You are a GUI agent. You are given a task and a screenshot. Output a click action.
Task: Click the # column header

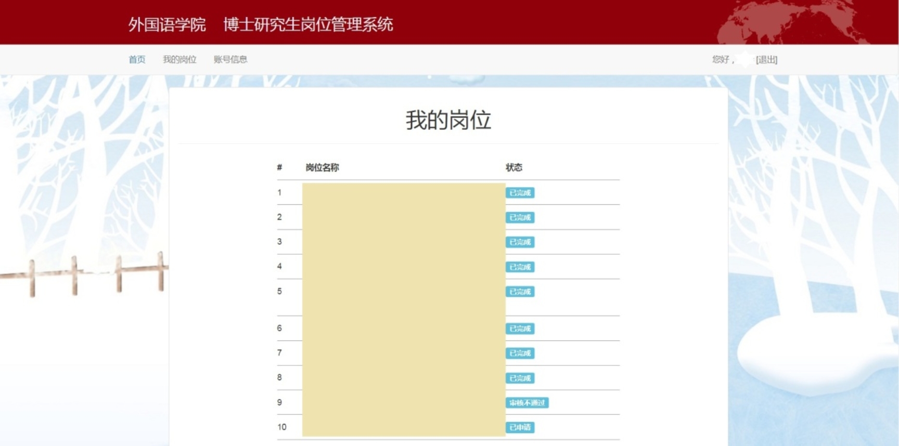click(279, 167)
